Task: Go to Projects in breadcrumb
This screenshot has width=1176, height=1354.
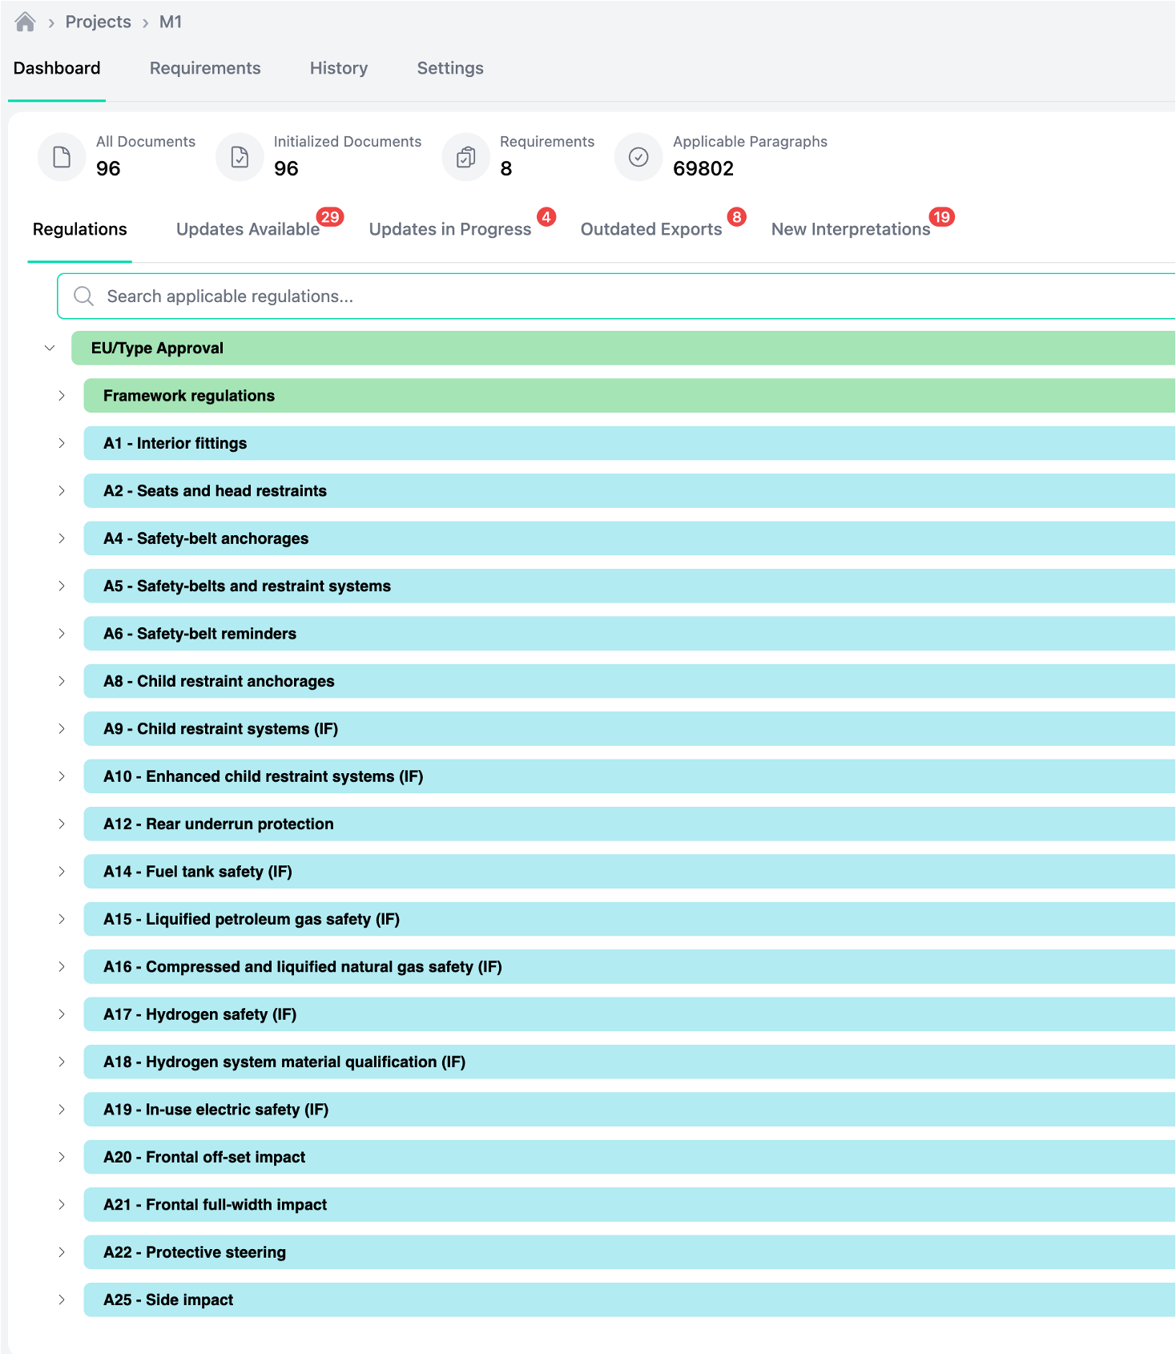Action: point(98,22)
